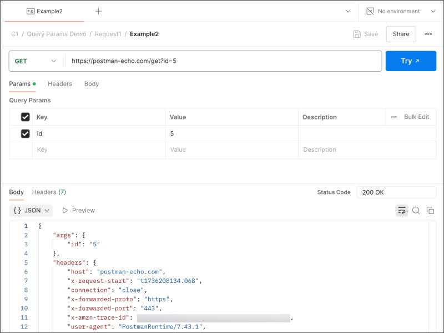Open a new tab with plus icon
This screenshot has width=444, height=333.
click(98, 11)
